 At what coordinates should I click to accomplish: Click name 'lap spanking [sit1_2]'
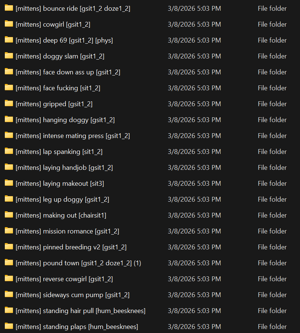click(x=73, y=152)
